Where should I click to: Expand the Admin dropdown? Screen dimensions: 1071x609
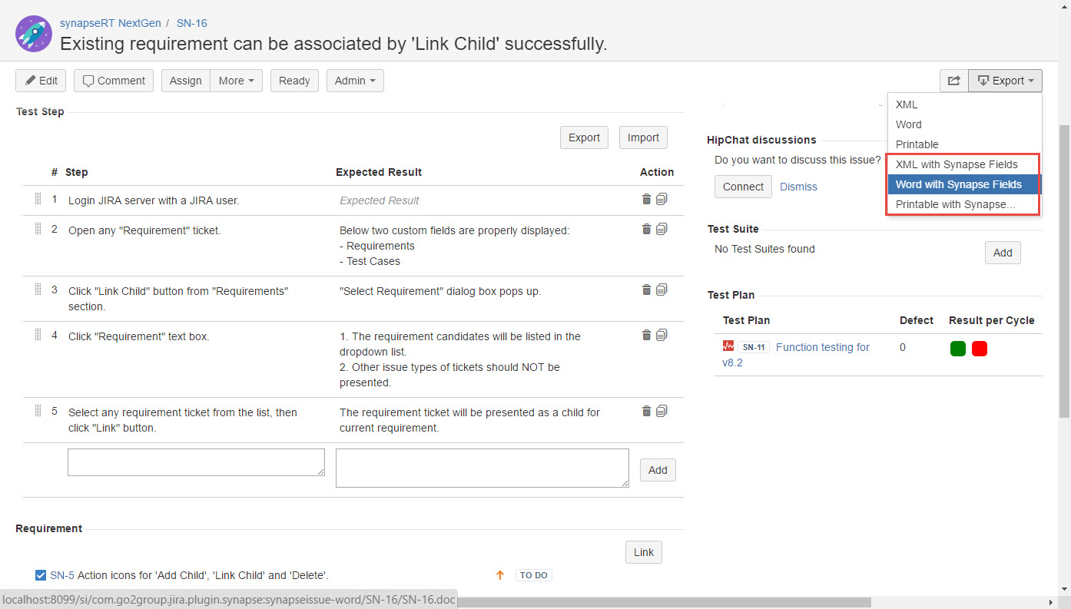tap(355, 81)
